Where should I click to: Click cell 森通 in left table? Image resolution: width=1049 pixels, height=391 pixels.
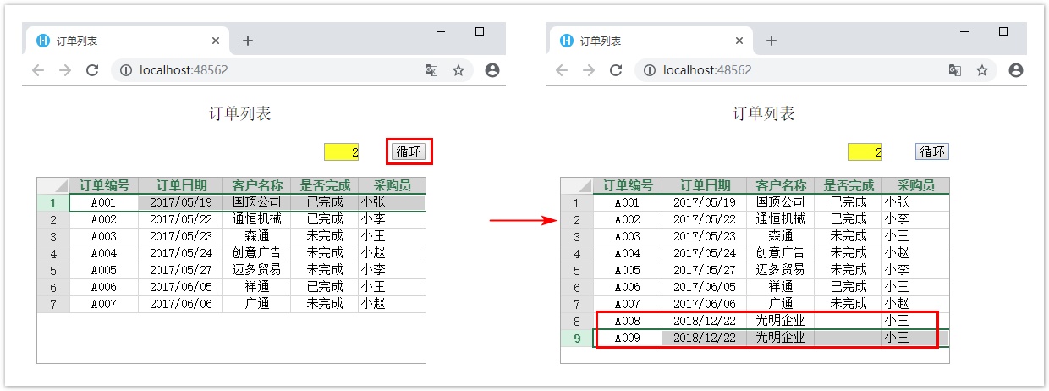pyautogui.click(x=256, y=236)
